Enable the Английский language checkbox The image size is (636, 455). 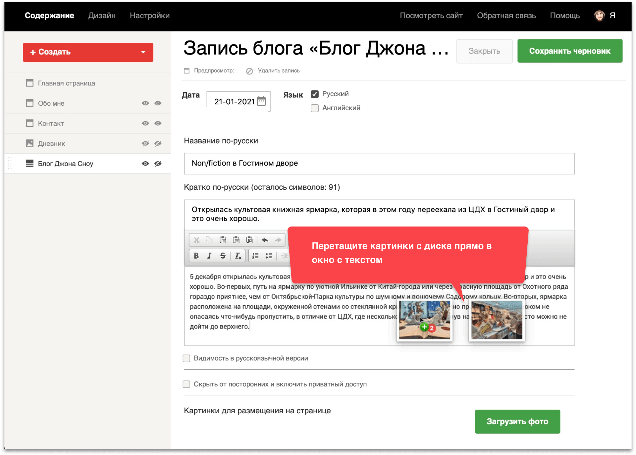point(315,108)
